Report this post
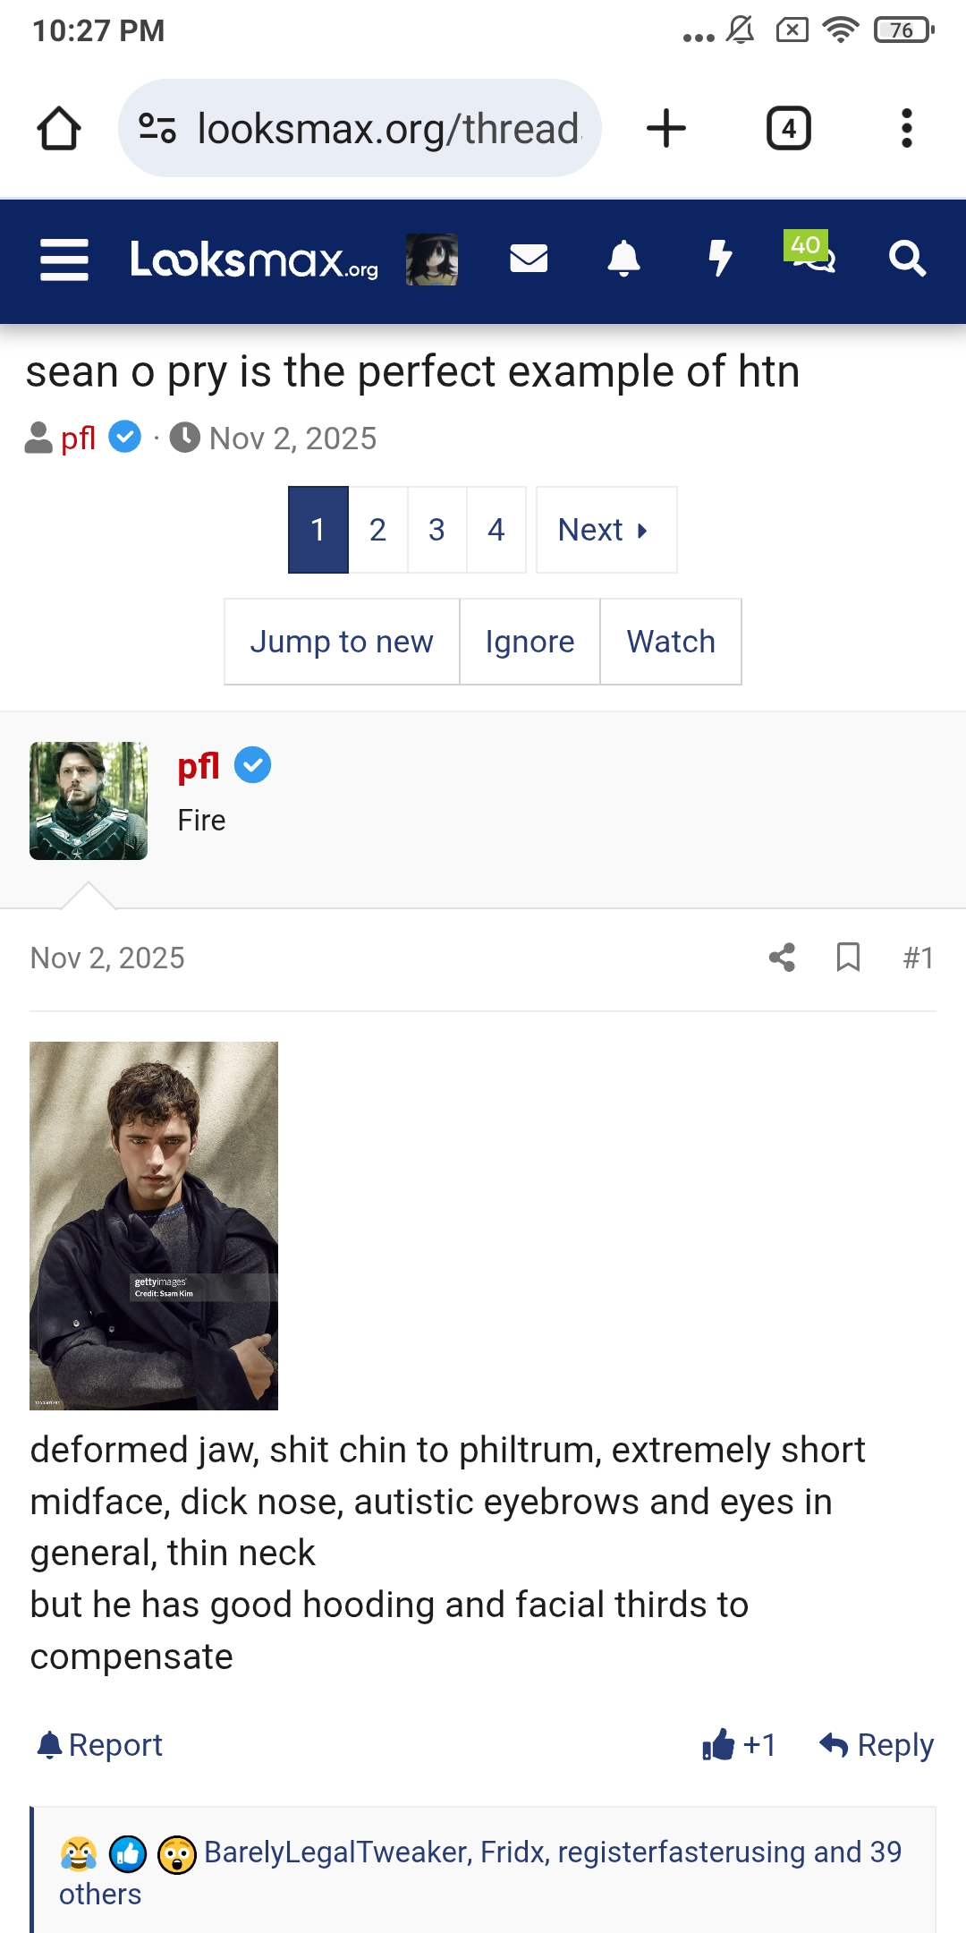Viewport: 966px width, 1933px height. point(99,1745)
